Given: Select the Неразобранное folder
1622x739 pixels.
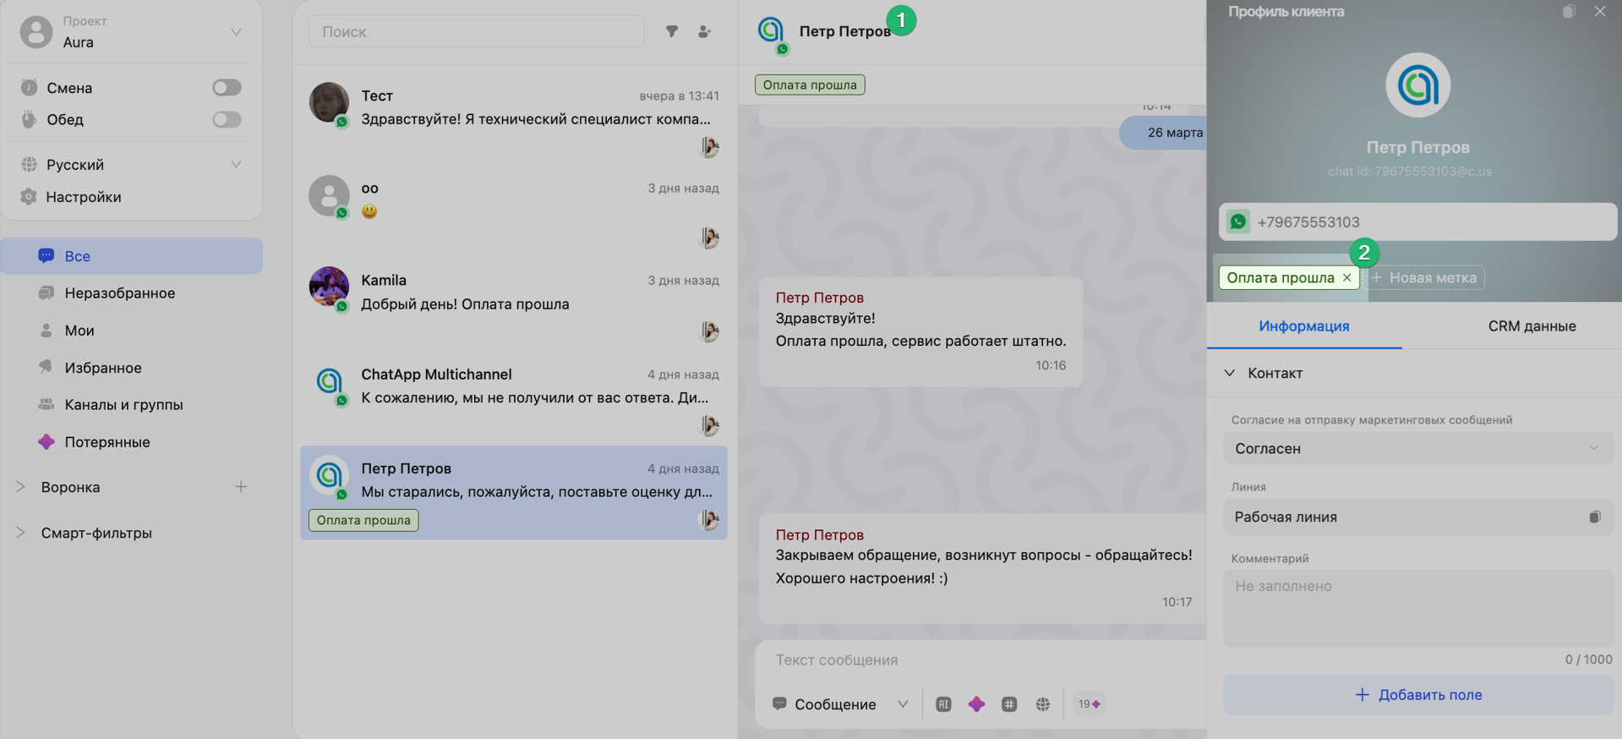Looking at the screenshot, I should tap(119, 293).
